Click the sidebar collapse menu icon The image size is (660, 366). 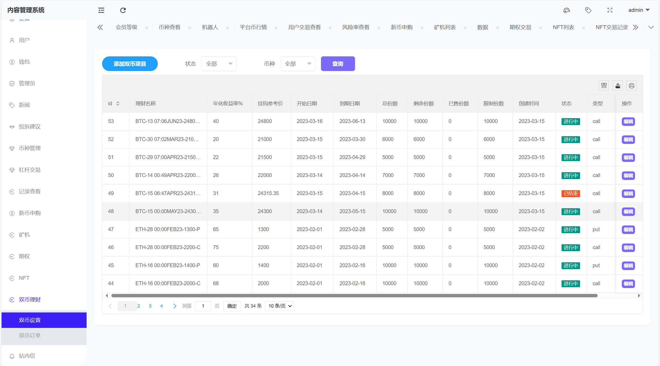pos(101,10)
